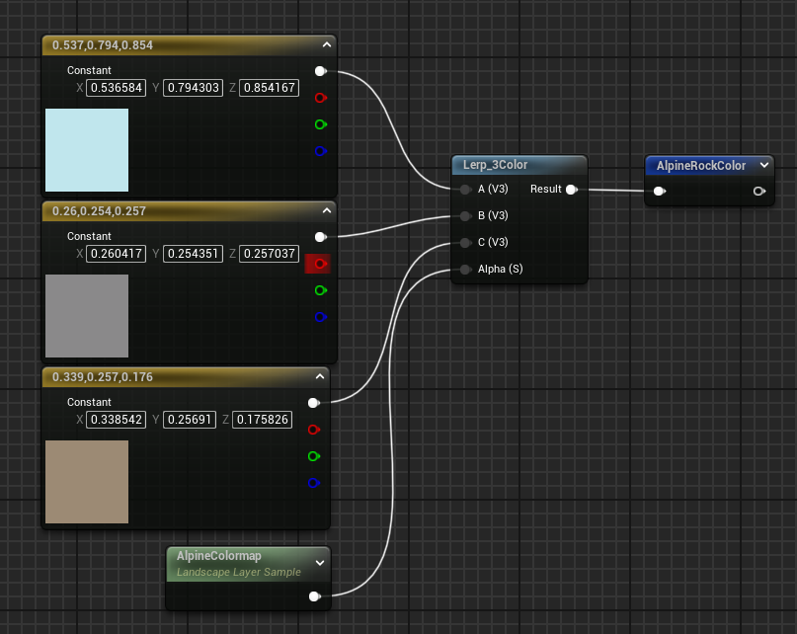Click the output pin of the AlpineRockColor node
797x634 pixels.
[758, 192]
